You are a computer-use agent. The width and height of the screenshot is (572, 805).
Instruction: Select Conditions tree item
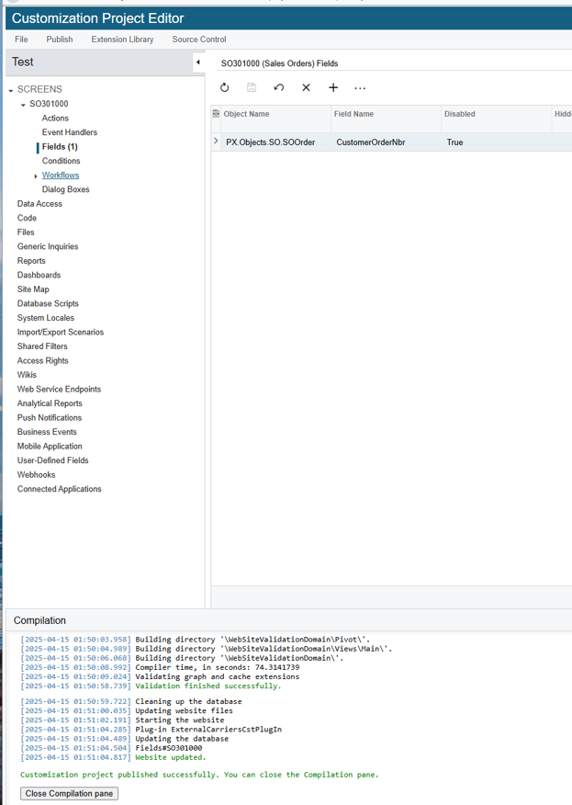click(61, 161)
